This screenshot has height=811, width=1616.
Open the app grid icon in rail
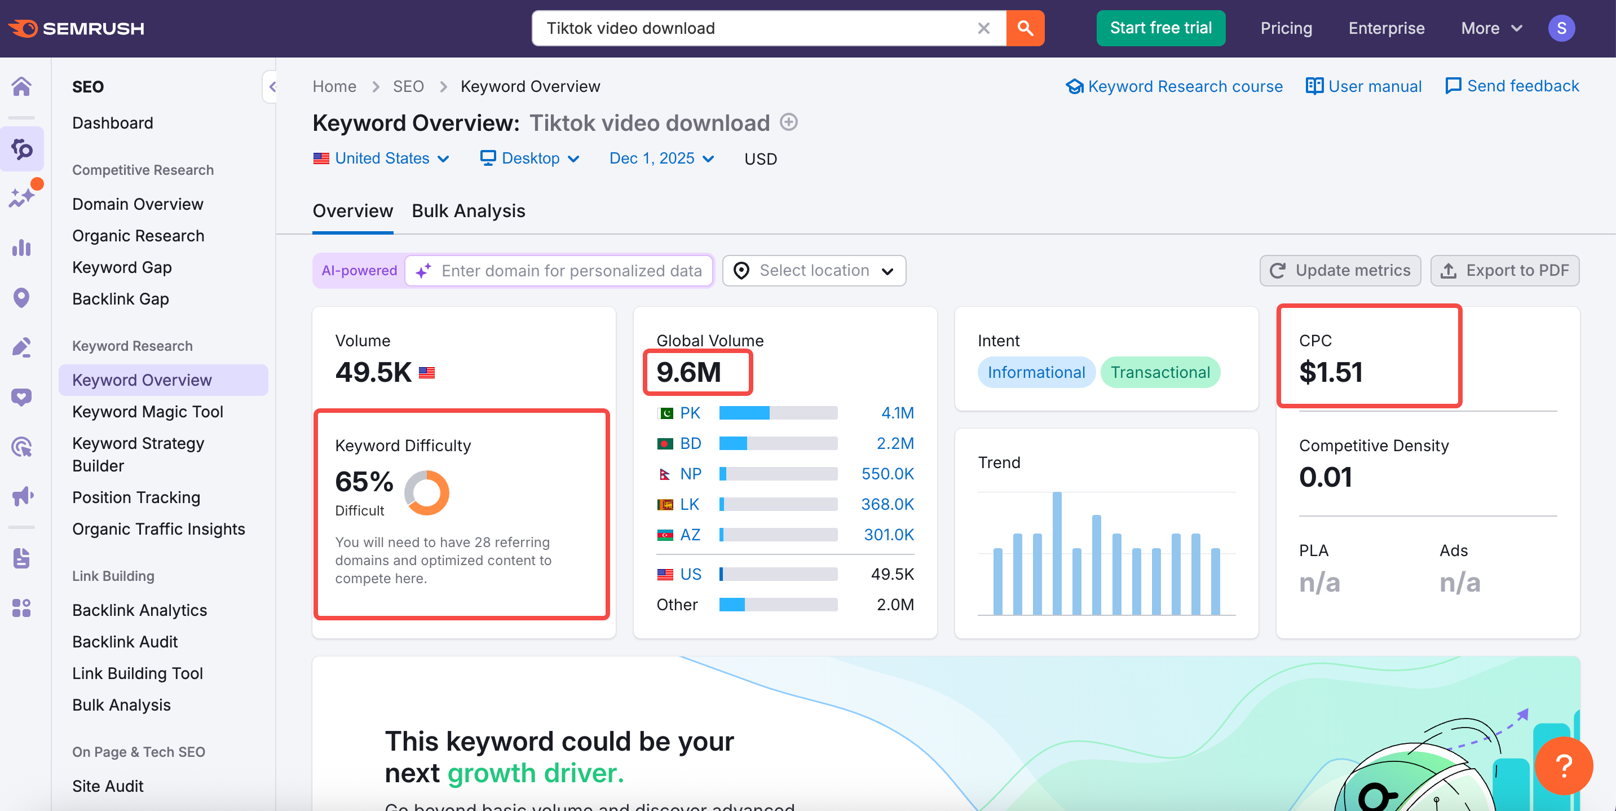[x=22, y=607]
